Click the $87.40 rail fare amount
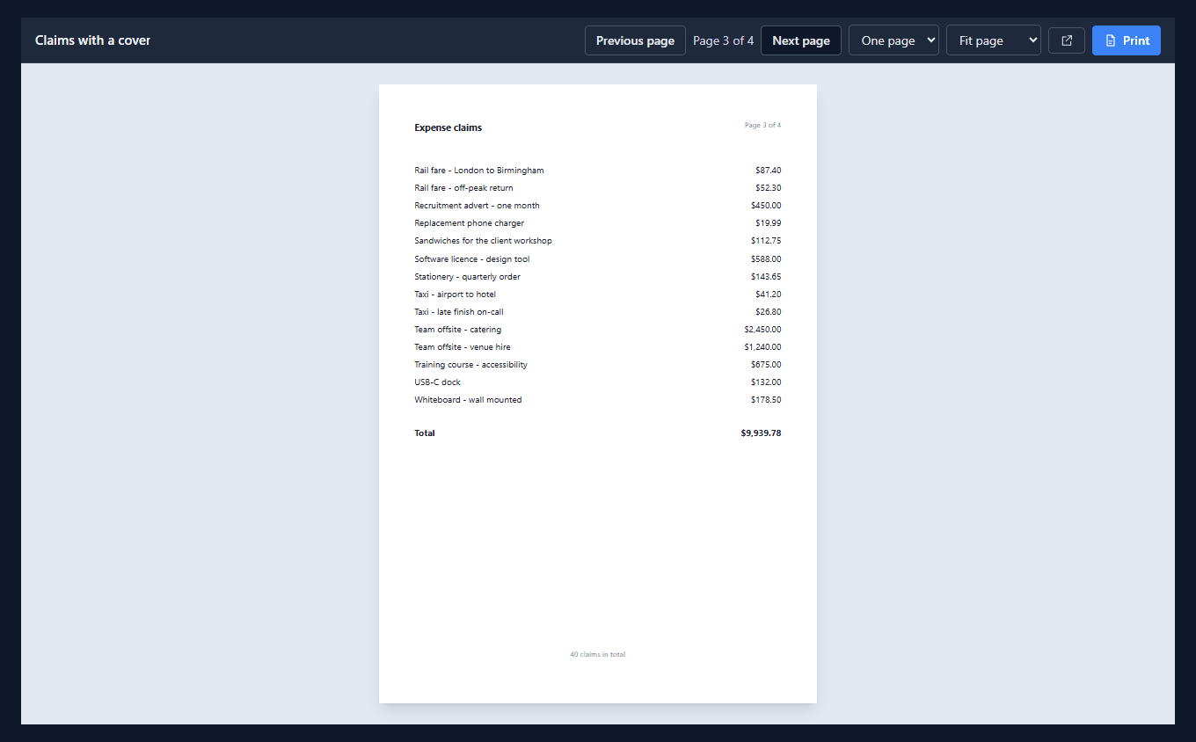The image size is (1196, 742). tap(768, 171)
